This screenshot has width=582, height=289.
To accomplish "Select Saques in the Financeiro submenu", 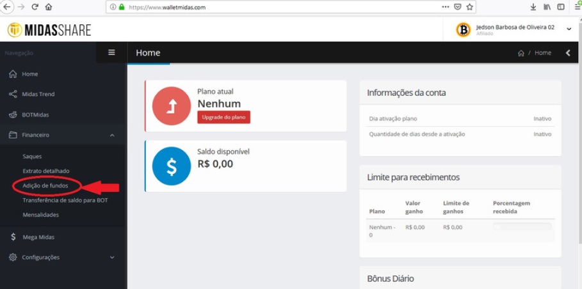I will pyautogui.click(x=32, y=156).
